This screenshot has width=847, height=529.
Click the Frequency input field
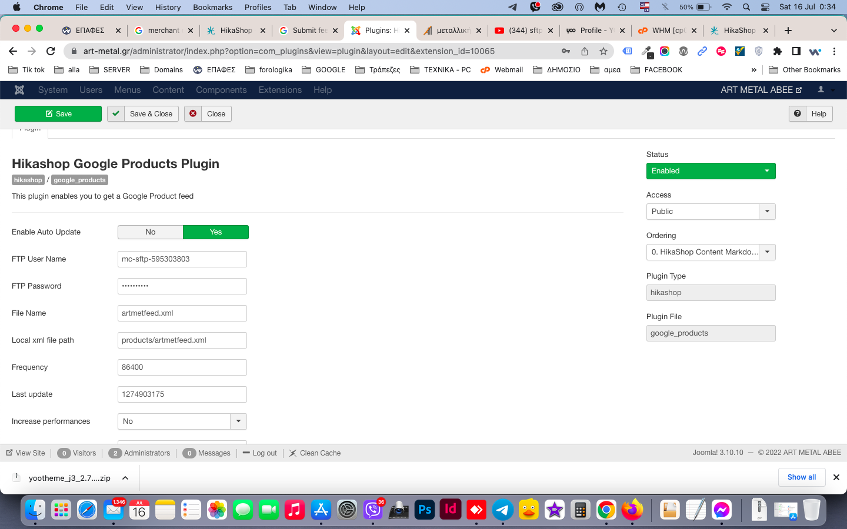[x=182, y=367]
